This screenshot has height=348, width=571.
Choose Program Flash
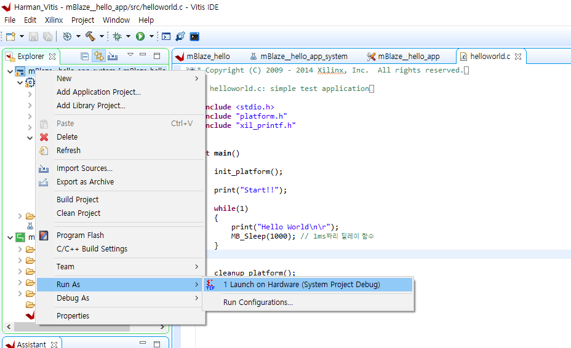click(120, 235)
